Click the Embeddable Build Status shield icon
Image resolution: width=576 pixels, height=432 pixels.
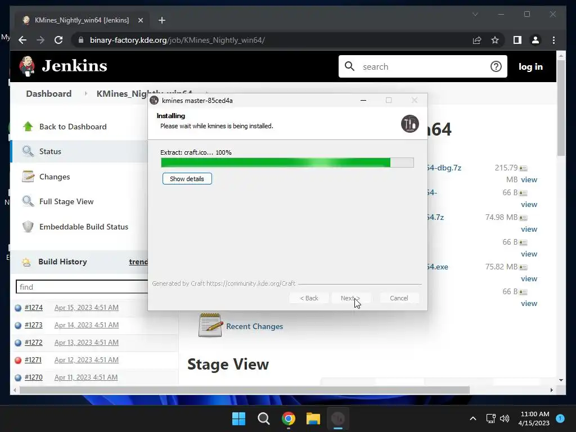click(x=28, y=227)
